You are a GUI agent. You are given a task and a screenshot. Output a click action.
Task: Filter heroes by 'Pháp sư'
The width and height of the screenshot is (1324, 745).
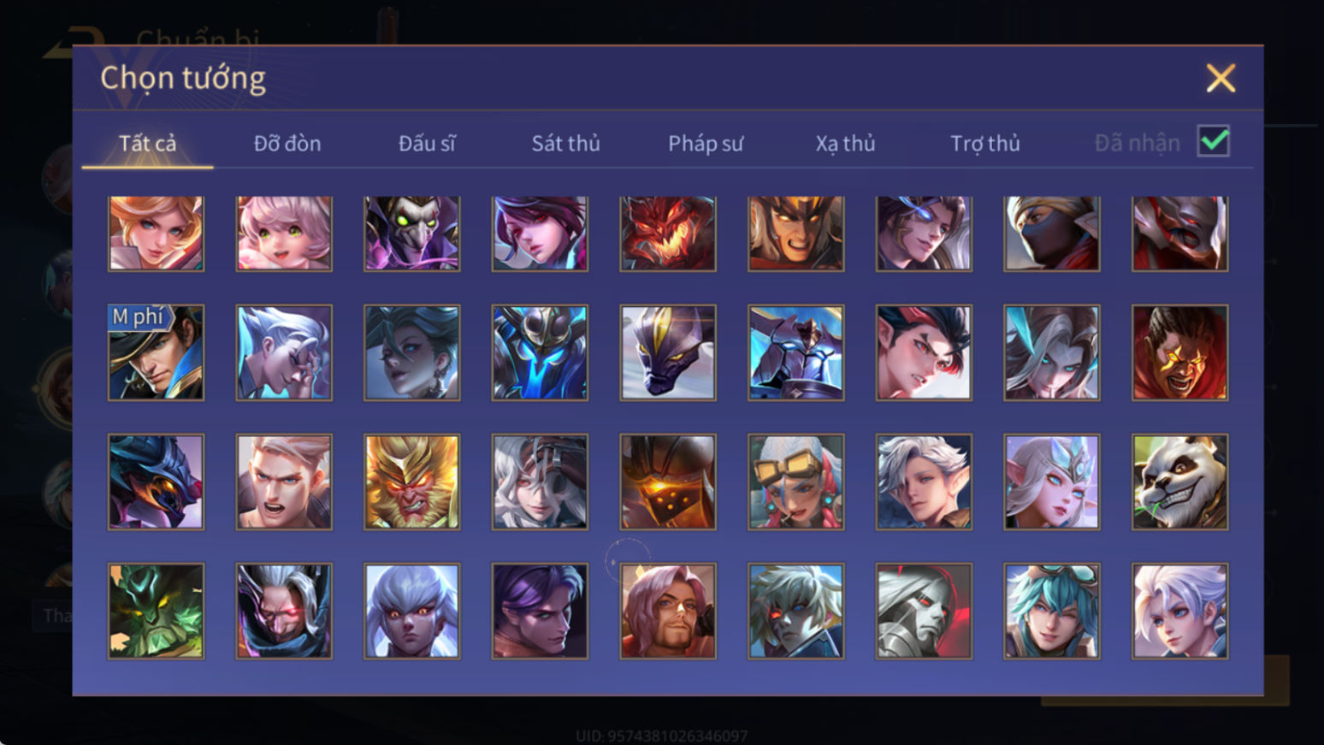[x=706, y=143]
